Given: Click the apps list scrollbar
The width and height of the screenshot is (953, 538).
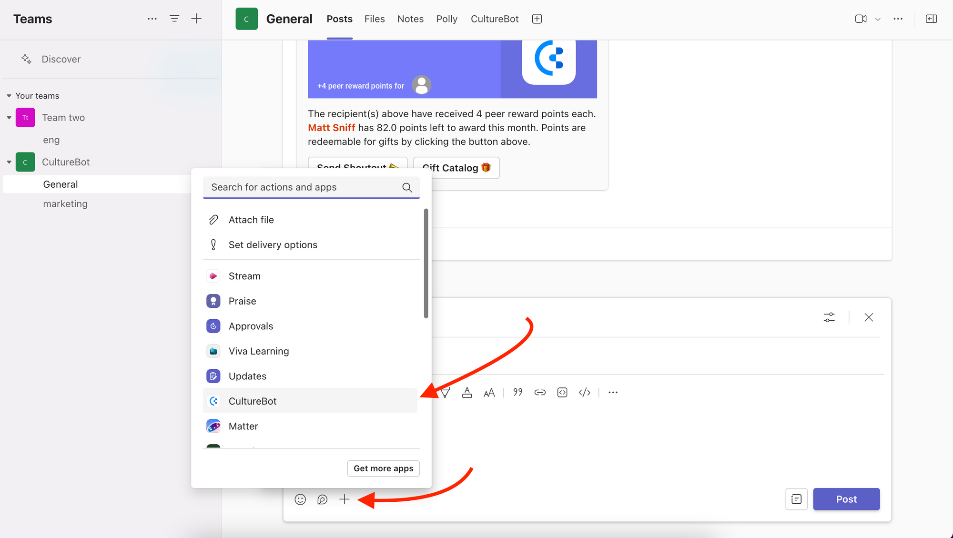Looking at the screenshot, I should click(x=426, y=263).
